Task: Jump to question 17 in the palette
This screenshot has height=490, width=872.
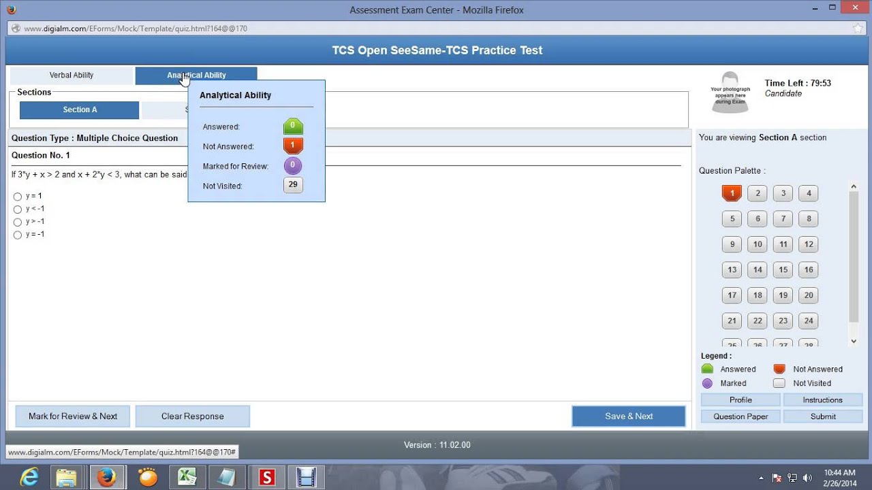Action: click(732, 295)
